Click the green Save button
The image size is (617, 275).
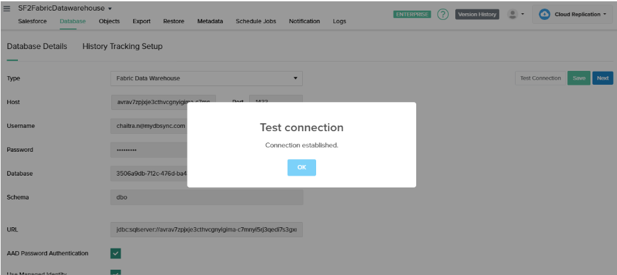(x=579, y=78)
